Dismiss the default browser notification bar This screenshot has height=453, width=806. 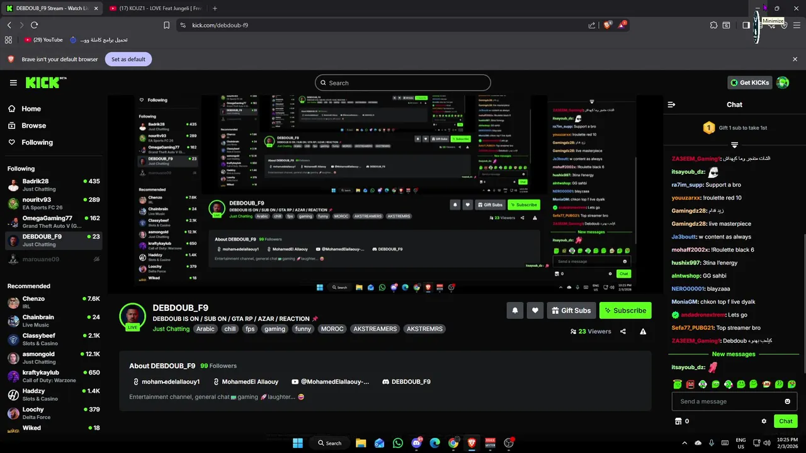[795, 59]
